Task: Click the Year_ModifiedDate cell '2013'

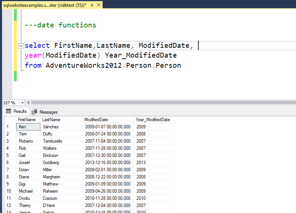Action: pyautogui.click(x=154, y=163)
